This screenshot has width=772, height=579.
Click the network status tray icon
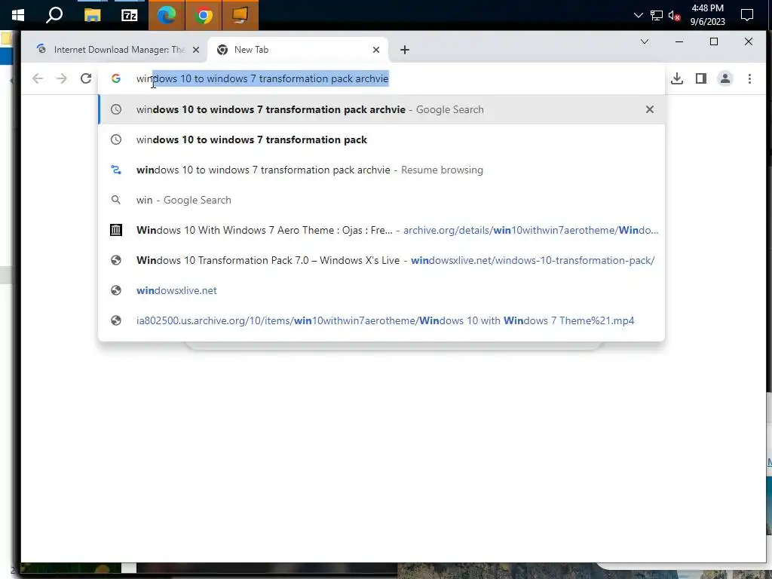point(657,15)
